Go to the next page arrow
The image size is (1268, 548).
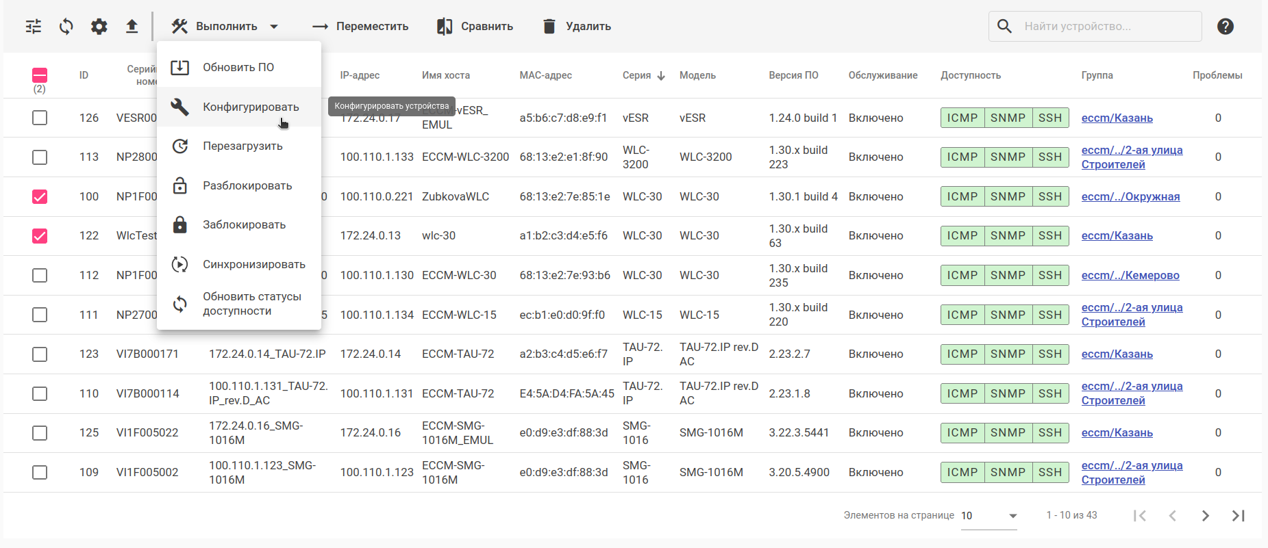[1205, 516]
